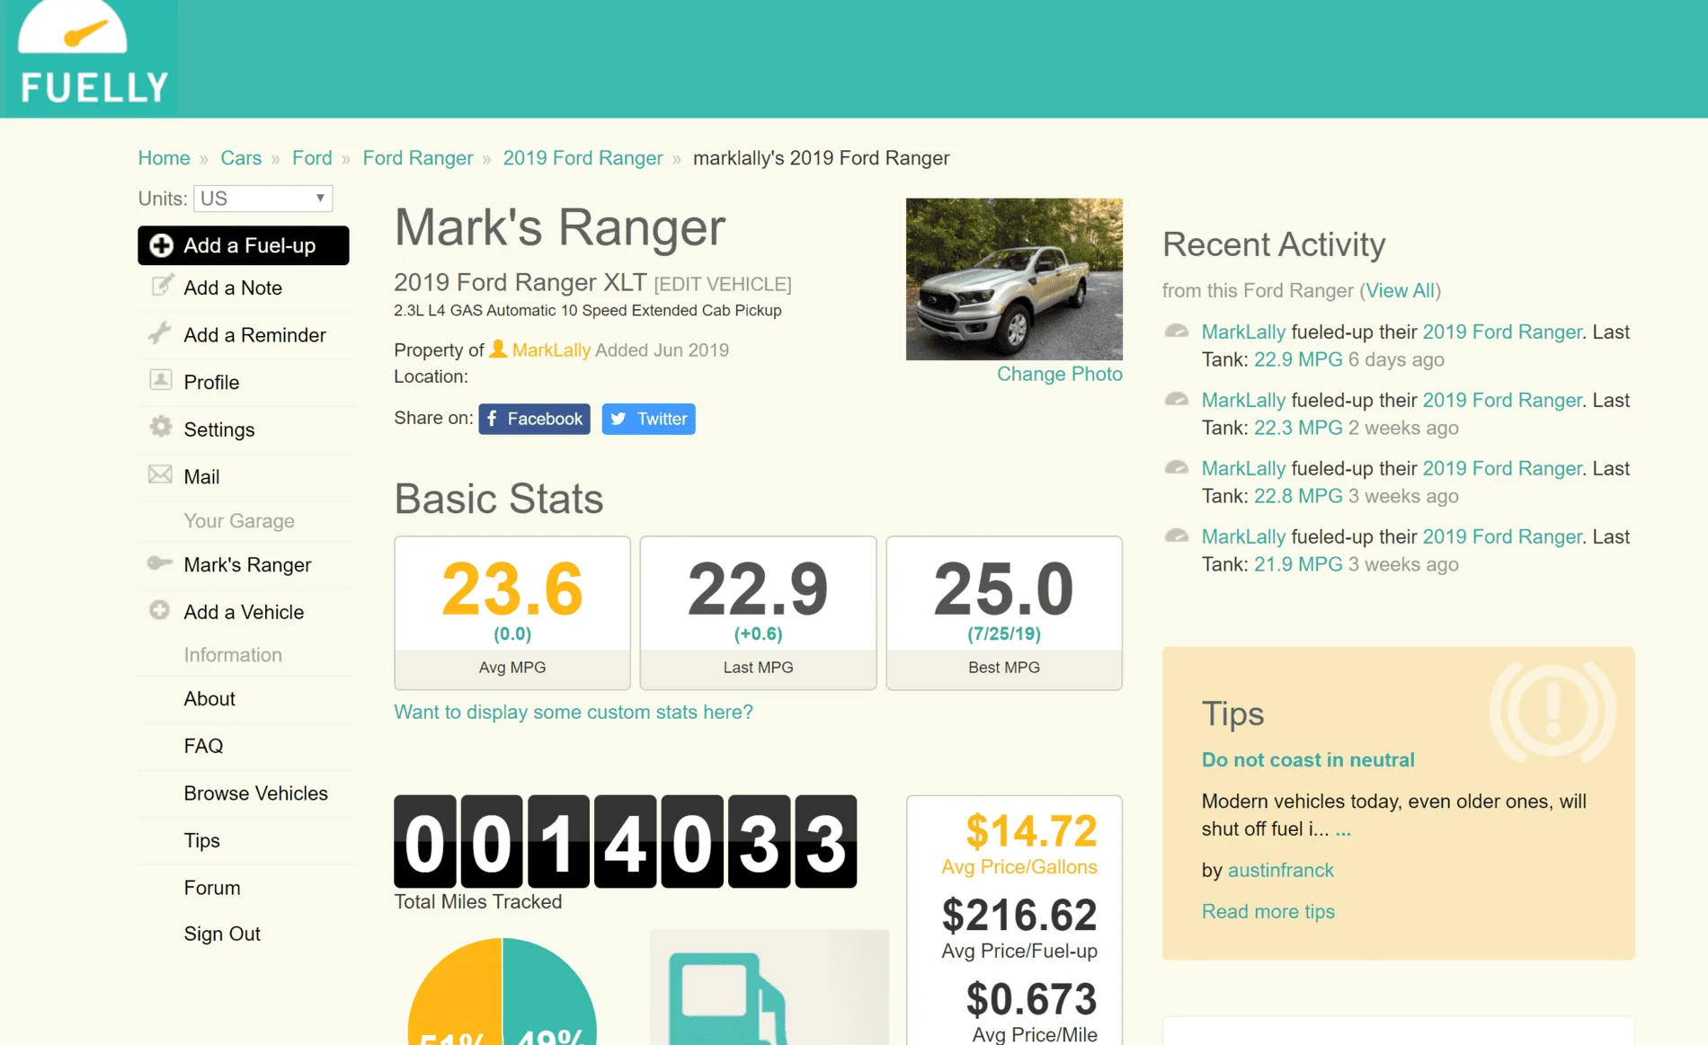The width and height of the screenshot is (1708, 1045).
Task: Click Cars breadcrumb
Action: [x=241, y=158]
